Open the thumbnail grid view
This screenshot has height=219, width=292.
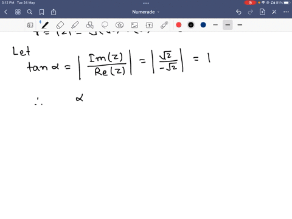coord(18,12)
